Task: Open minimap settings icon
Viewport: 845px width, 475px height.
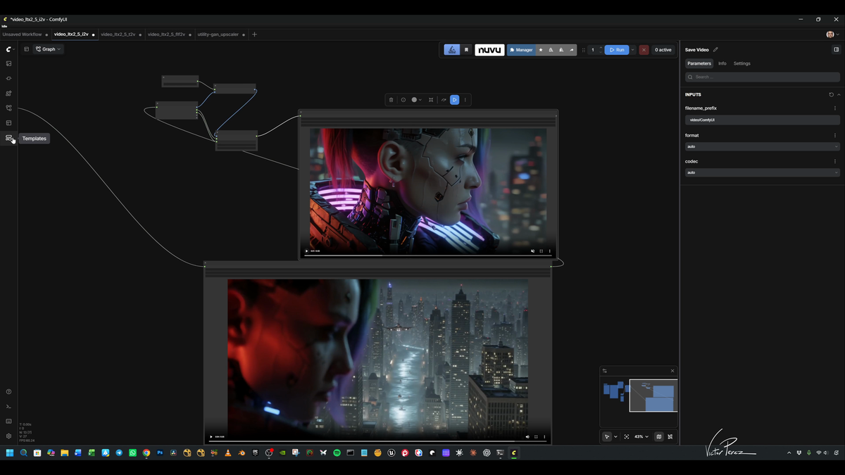Action: [604, 371]
